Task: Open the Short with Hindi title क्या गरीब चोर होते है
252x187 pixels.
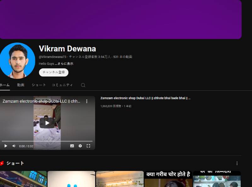Action: tap(168, 179)
